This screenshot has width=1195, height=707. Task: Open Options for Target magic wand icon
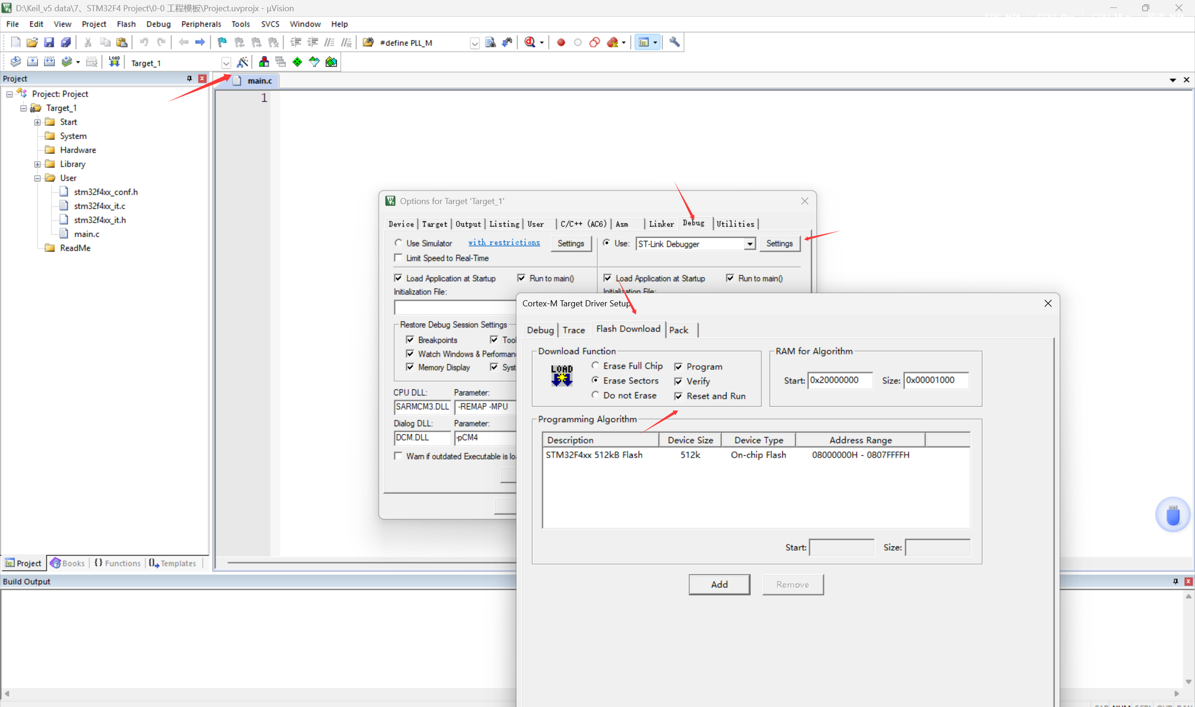pos(242,62)
